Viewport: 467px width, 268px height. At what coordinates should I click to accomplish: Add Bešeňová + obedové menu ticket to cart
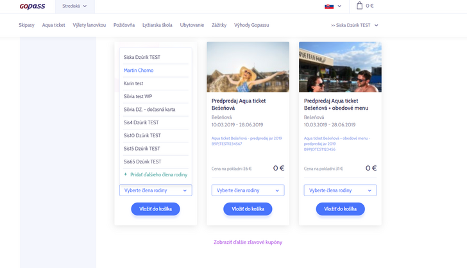(340, 209)
